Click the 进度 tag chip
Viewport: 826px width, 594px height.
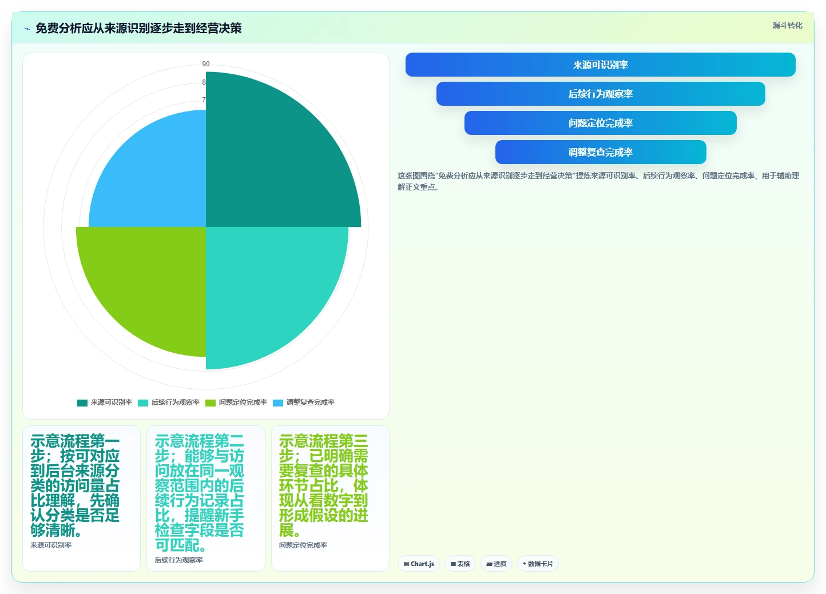point(497,564)
